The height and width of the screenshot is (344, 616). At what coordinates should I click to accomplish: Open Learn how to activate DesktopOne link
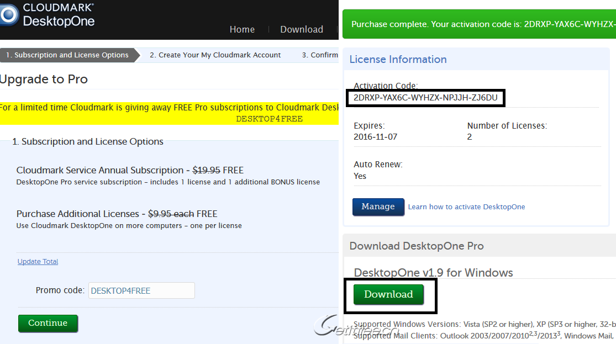pos(466,207)
